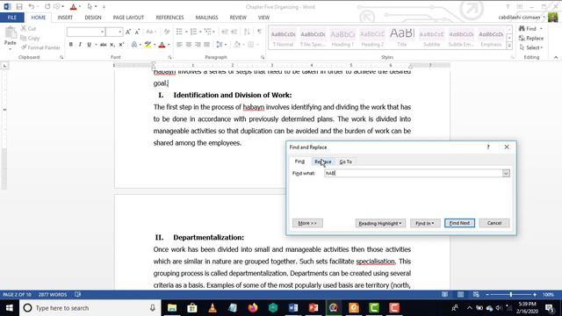562x316 pixels.
Task: Switch to Read Mode view
Action: [x=445, y=295]
